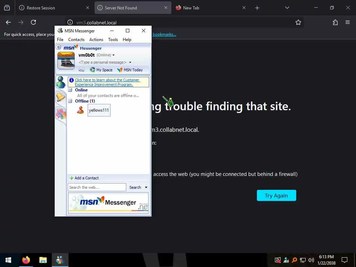Click the network tray icon
The width and height of the screenshot is (356, 267).
[303, 260]
